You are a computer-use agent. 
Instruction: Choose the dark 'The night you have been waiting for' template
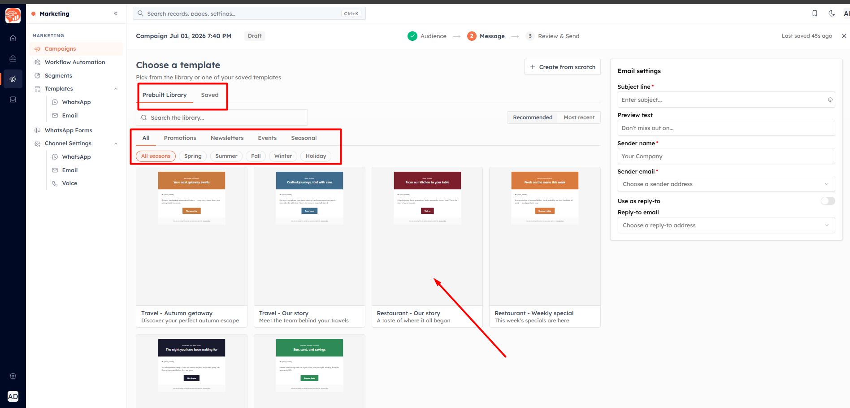[x=191, y=371]
